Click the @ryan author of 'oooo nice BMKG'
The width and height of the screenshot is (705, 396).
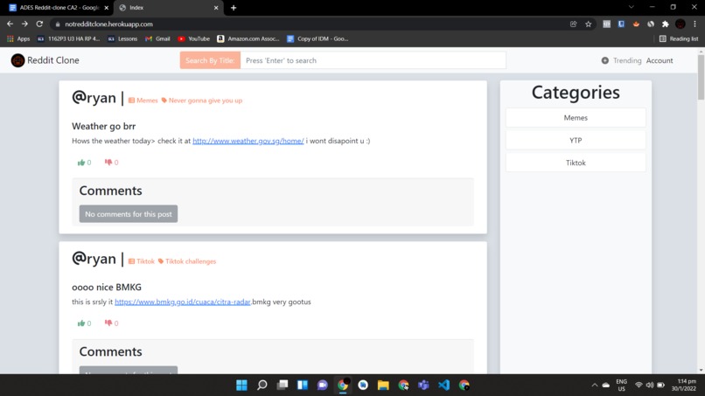click(94, 259)
